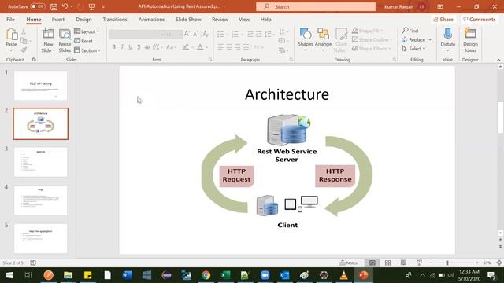Screen dimensions: 504x283
Task: Save the presentation with the Save icon
Action: click(54, 6)
